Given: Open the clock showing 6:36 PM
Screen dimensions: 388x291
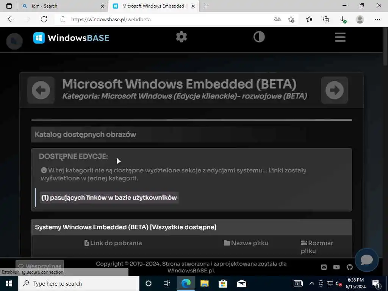Looking at the screenshot, I should (x=355, y=283).
